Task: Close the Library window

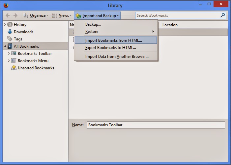Action: [x=221, y=4]
